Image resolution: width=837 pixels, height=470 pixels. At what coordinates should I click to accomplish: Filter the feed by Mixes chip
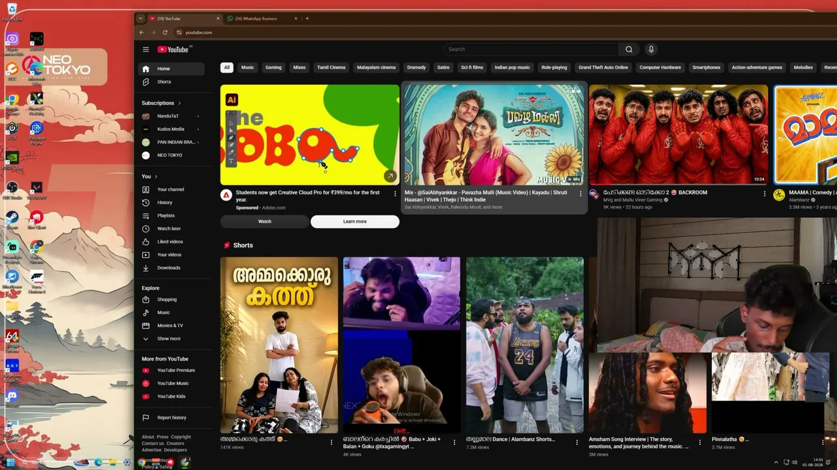(299, 67)
